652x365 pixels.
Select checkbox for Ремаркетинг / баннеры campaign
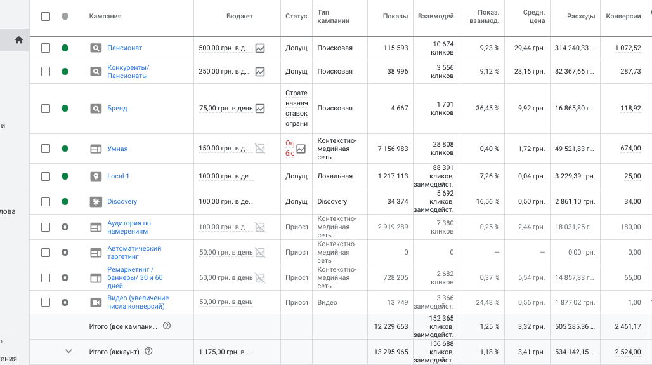tap(46, 278)
